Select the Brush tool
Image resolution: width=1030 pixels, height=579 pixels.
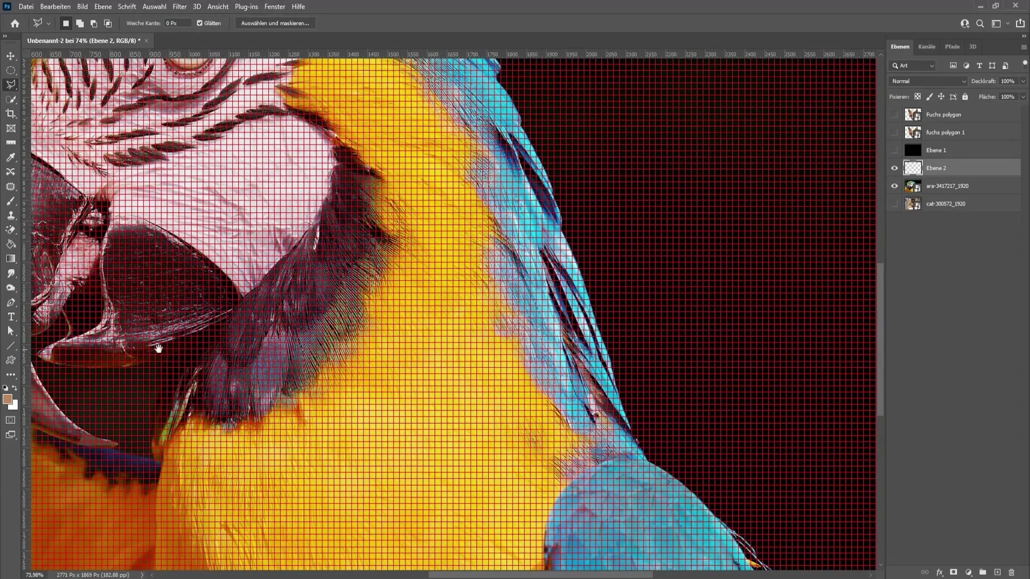tap(11, 201)
